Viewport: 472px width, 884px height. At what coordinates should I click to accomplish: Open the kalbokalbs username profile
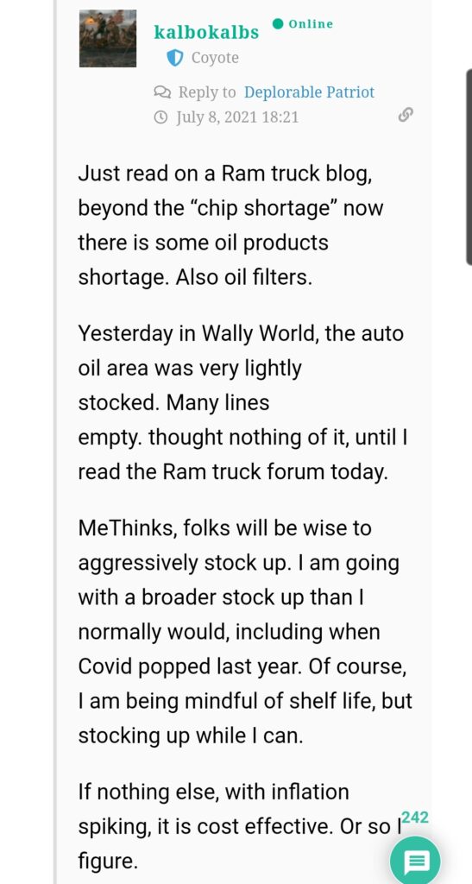coord(206,32)
